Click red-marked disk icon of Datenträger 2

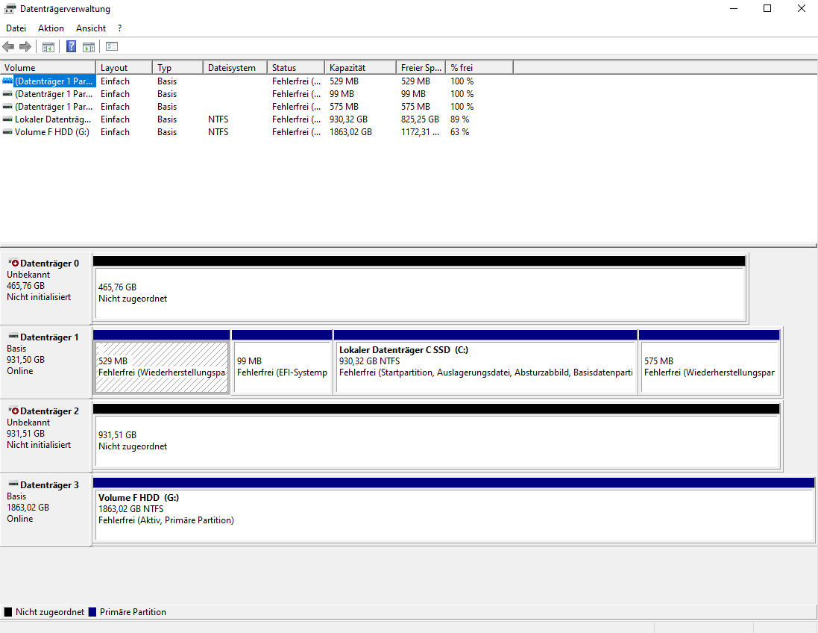point(13,411)
